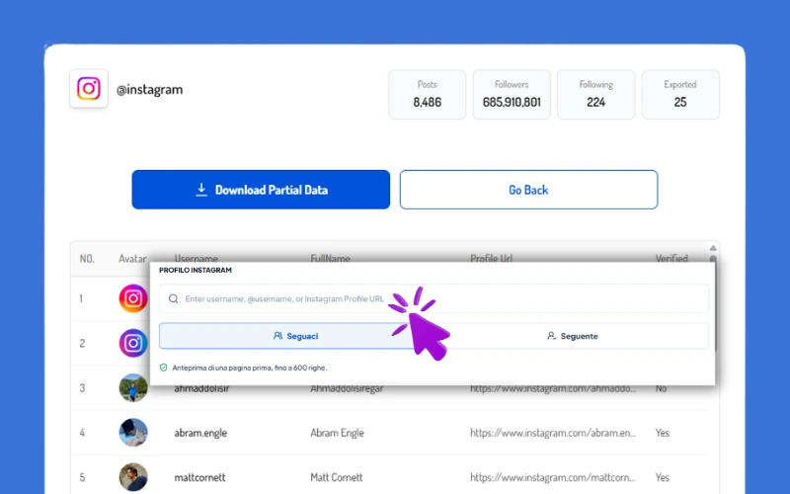Select the Seguaci tab
This screenshot has width=790, height=494.
295,336
